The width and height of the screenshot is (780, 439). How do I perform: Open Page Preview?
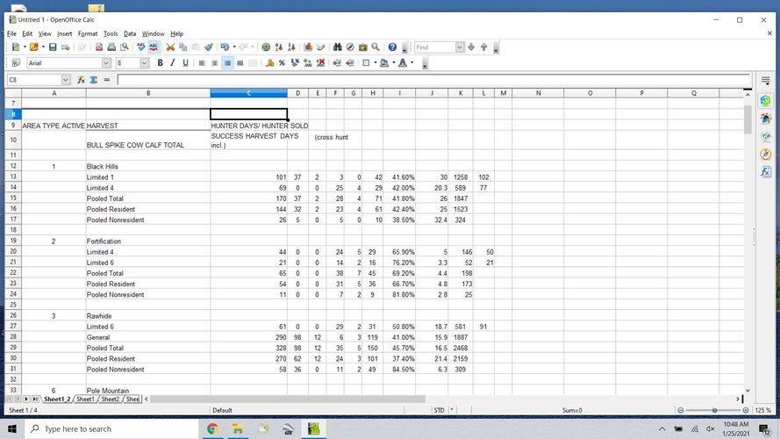point(125,47)
